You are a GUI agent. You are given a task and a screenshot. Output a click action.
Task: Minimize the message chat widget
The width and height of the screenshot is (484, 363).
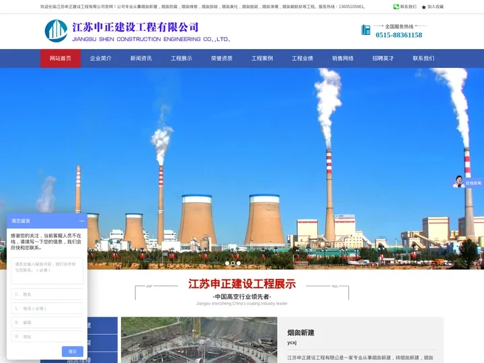point(82,220)
